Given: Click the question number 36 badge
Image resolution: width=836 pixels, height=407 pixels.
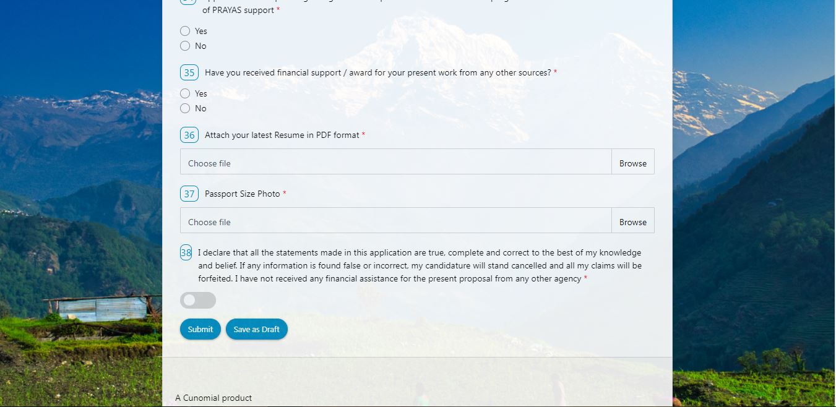Looking at the screenshot, I should click(x=189, y=135).
